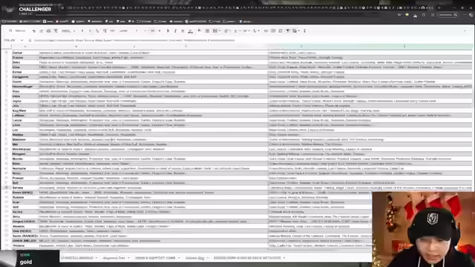
Task: Open the last sheet tab's dropdown arrow
Action: [284, 258]
